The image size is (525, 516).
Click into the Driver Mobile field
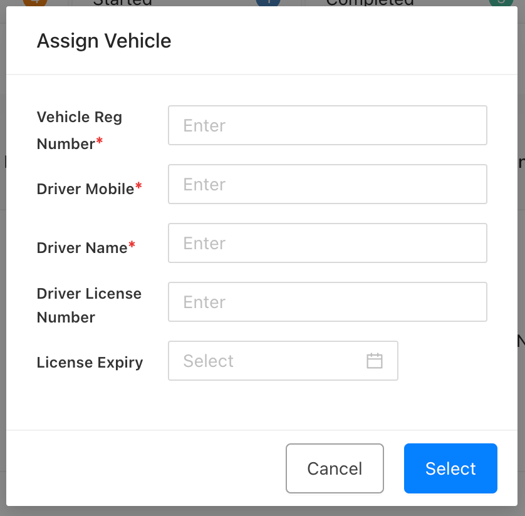pyautogui.click(x=327, y=184)
